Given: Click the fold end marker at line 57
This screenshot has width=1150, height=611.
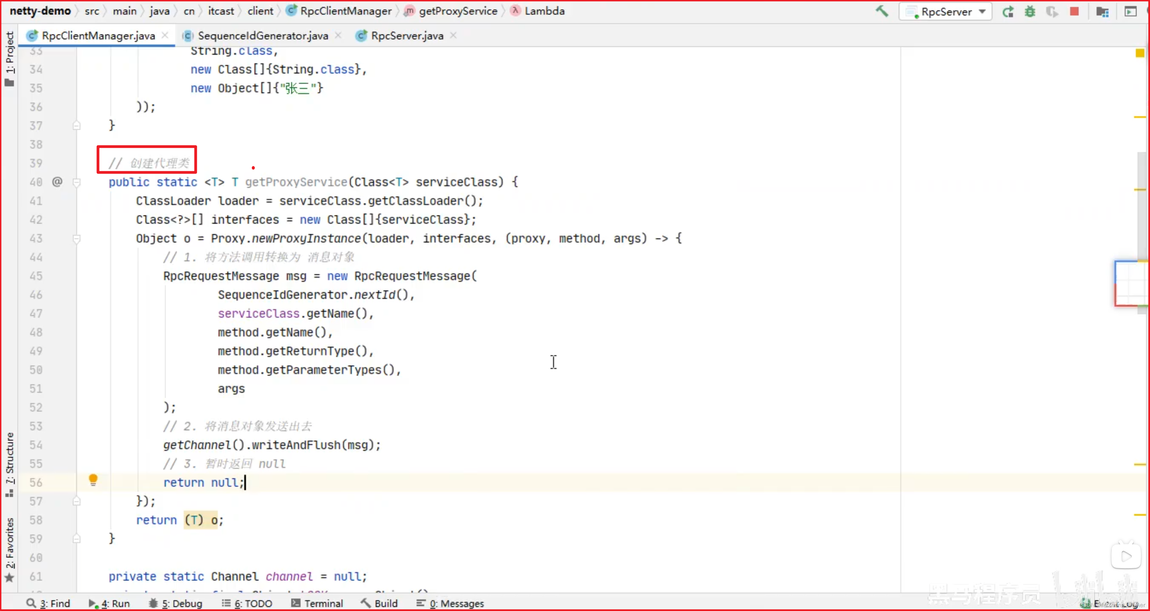Looking at the screenshot, I should (77, 501).
